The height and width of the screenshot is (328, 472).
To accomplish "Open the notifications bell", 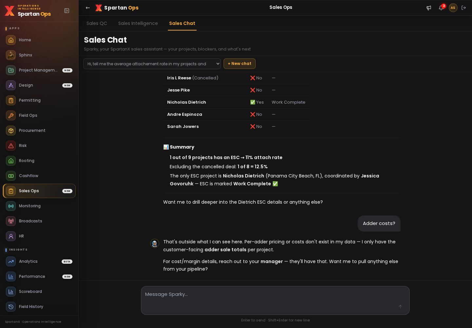I will point(441,8).
